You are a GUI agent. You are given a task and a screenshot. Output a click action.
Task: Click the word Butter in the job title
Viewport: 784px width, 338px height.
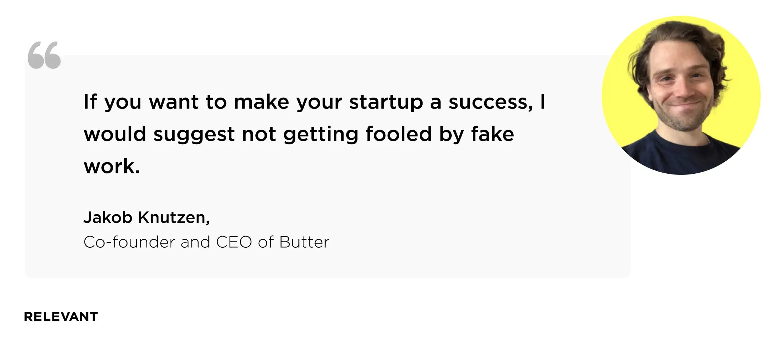click(x=304, y=242)
